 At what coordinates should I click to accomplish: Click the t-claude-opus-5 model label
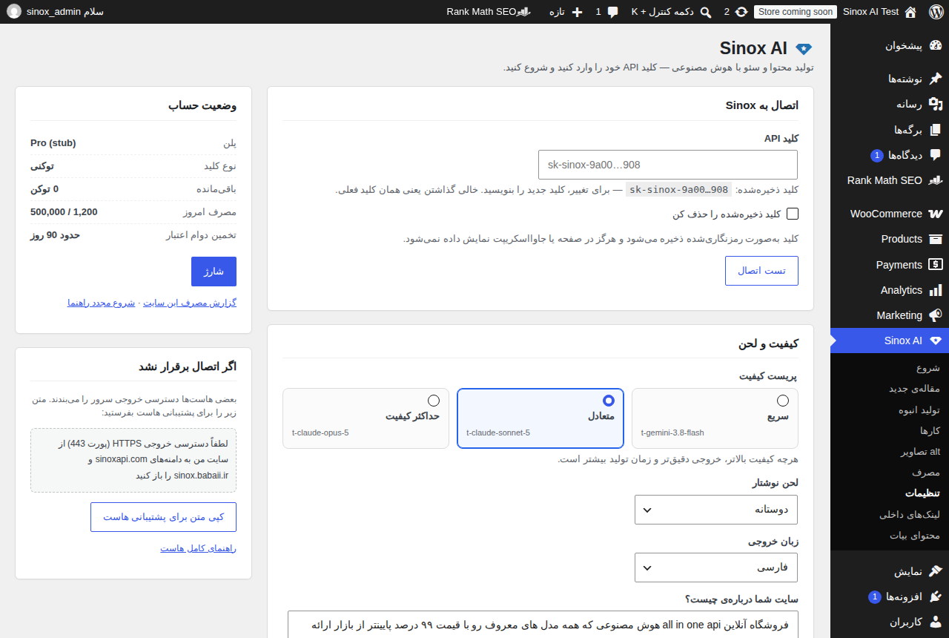(x=320, y=433)
